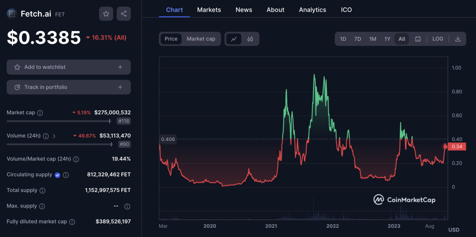Open Volume (24h) info icon
476x237 pixels.
46,136
